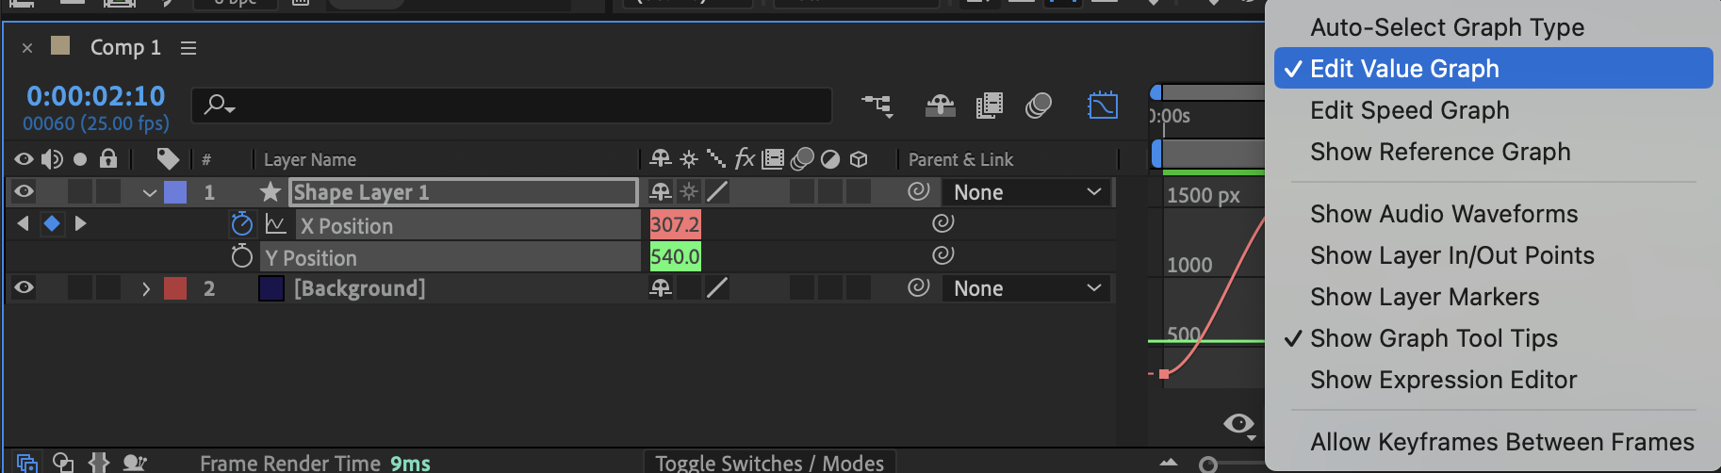
Task: Open the Composition Mini-Flowchart icon
Action: 877,105
